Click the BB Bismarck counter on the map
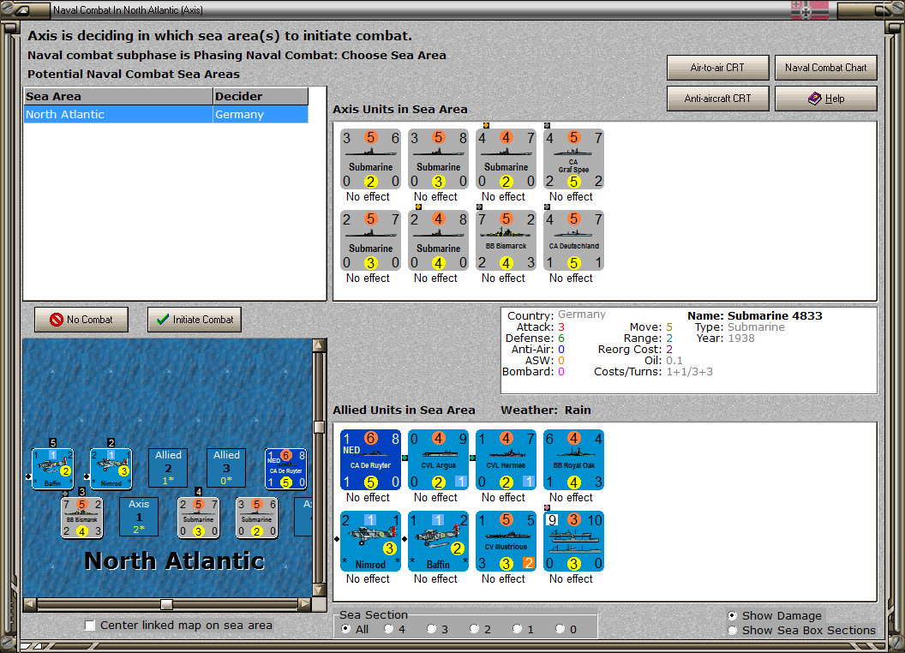This screenshot has width=905, height=653. [x=82, y=518]
